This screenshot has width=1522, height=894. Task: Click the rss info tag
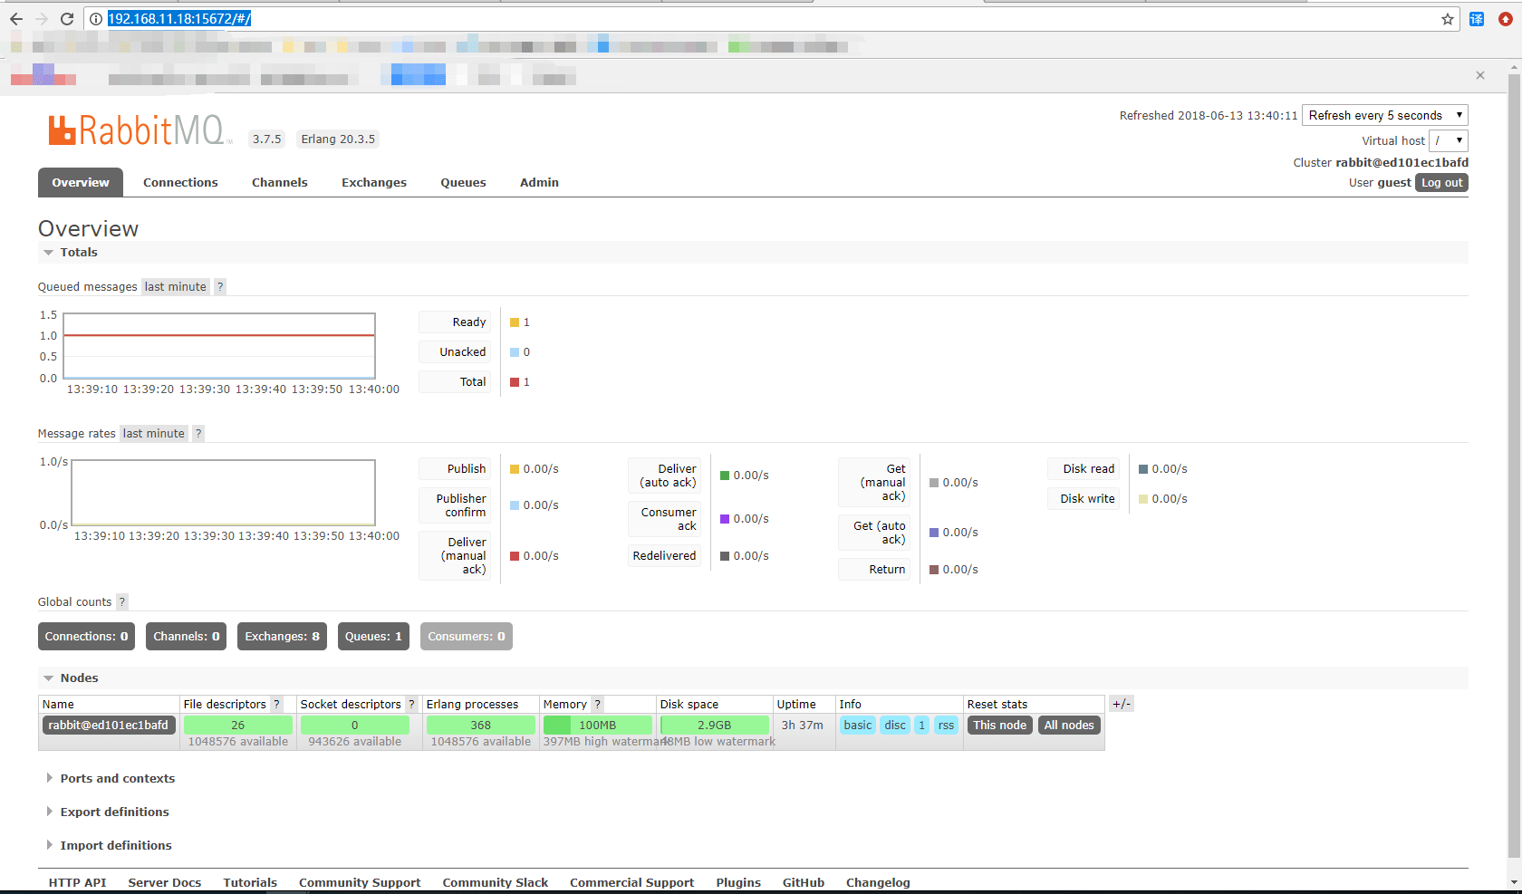click(946, 726)
